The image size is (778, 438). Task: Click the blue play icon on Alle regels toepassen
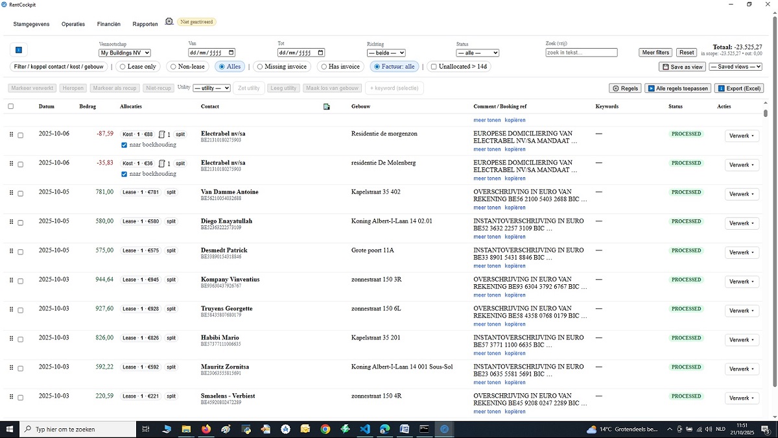[651, 88]
